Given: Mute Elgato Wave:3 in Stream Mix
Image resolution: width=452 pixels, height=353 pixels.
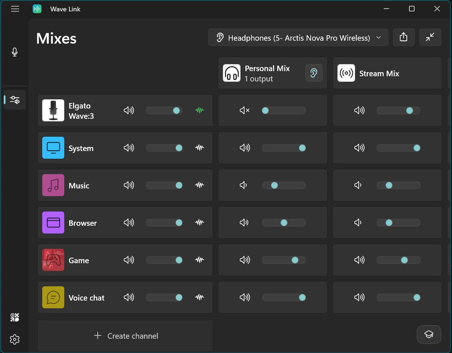Looking at the screenshot, I should (x=359, y=111).
